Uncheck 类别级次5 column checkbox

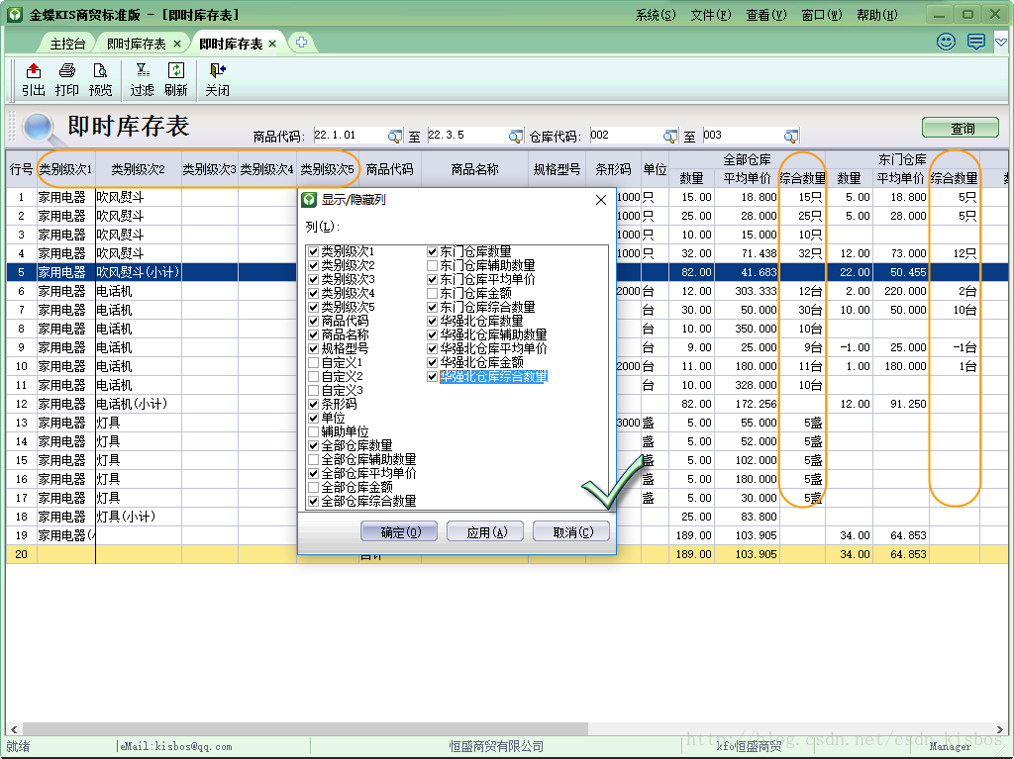[x=314, y=307]
